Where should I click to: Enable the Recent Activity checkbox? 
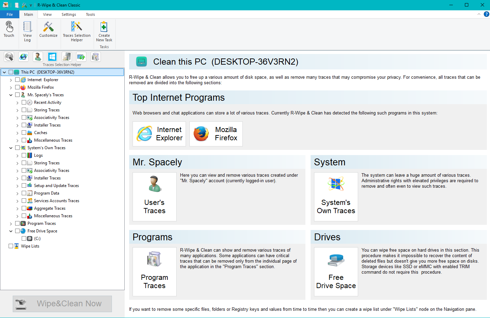click(24, 102)
